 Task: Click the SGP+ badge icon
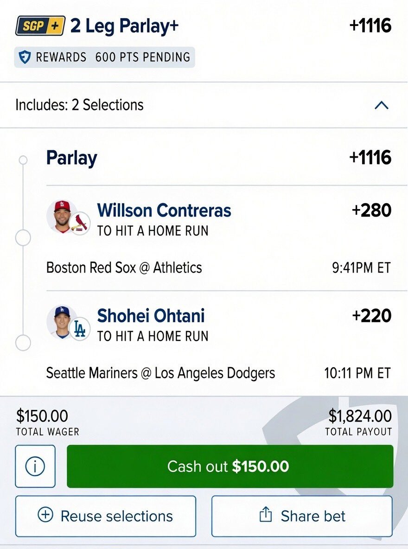coord(40,26)
